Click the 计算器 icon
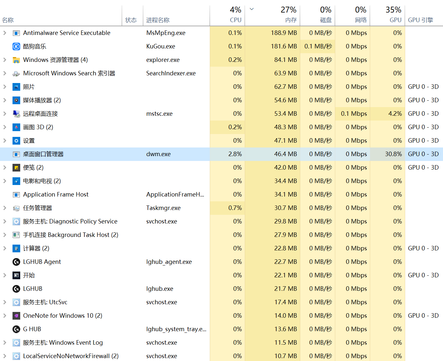The width and height of the screenshot is (443, 361). click(16, 248)
